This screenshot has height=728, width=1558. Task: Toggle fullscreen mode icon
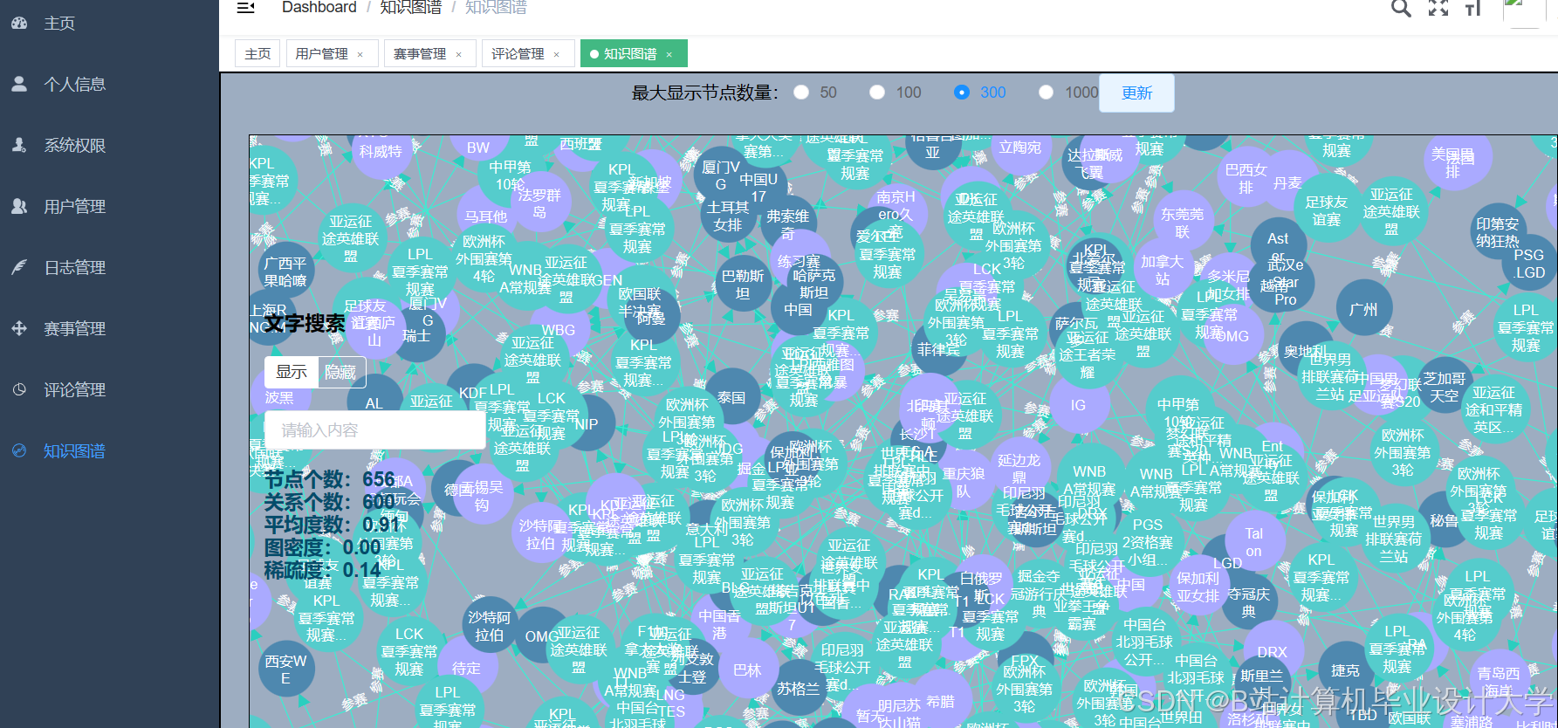[1438, 8]
